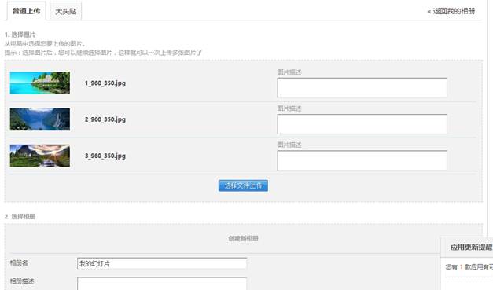
Task: Select the 1_960_350.jpg thumbnail
Action: tap(40, 83)
